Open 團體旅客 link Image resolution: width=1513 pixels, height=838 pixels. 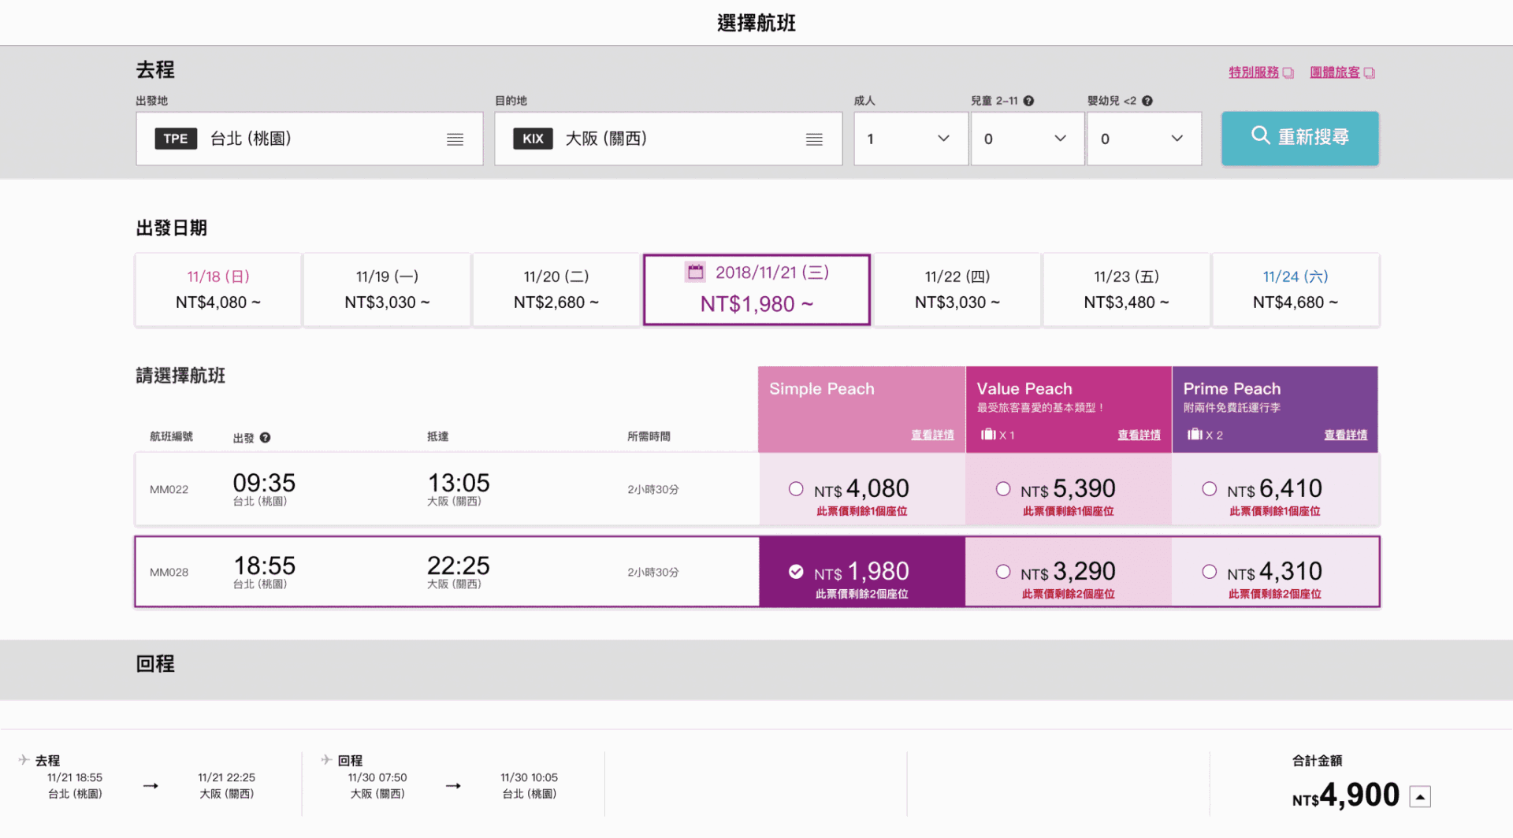pyautogui.click(x=1335, y=72)
